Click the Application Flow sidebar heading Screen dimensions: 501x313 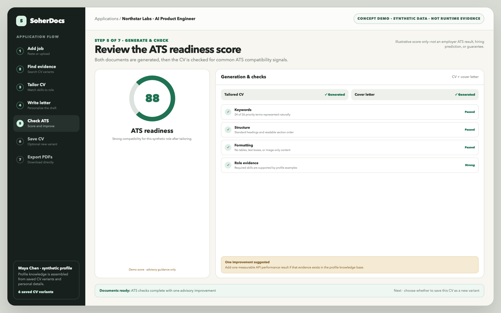tap(38, 37)
